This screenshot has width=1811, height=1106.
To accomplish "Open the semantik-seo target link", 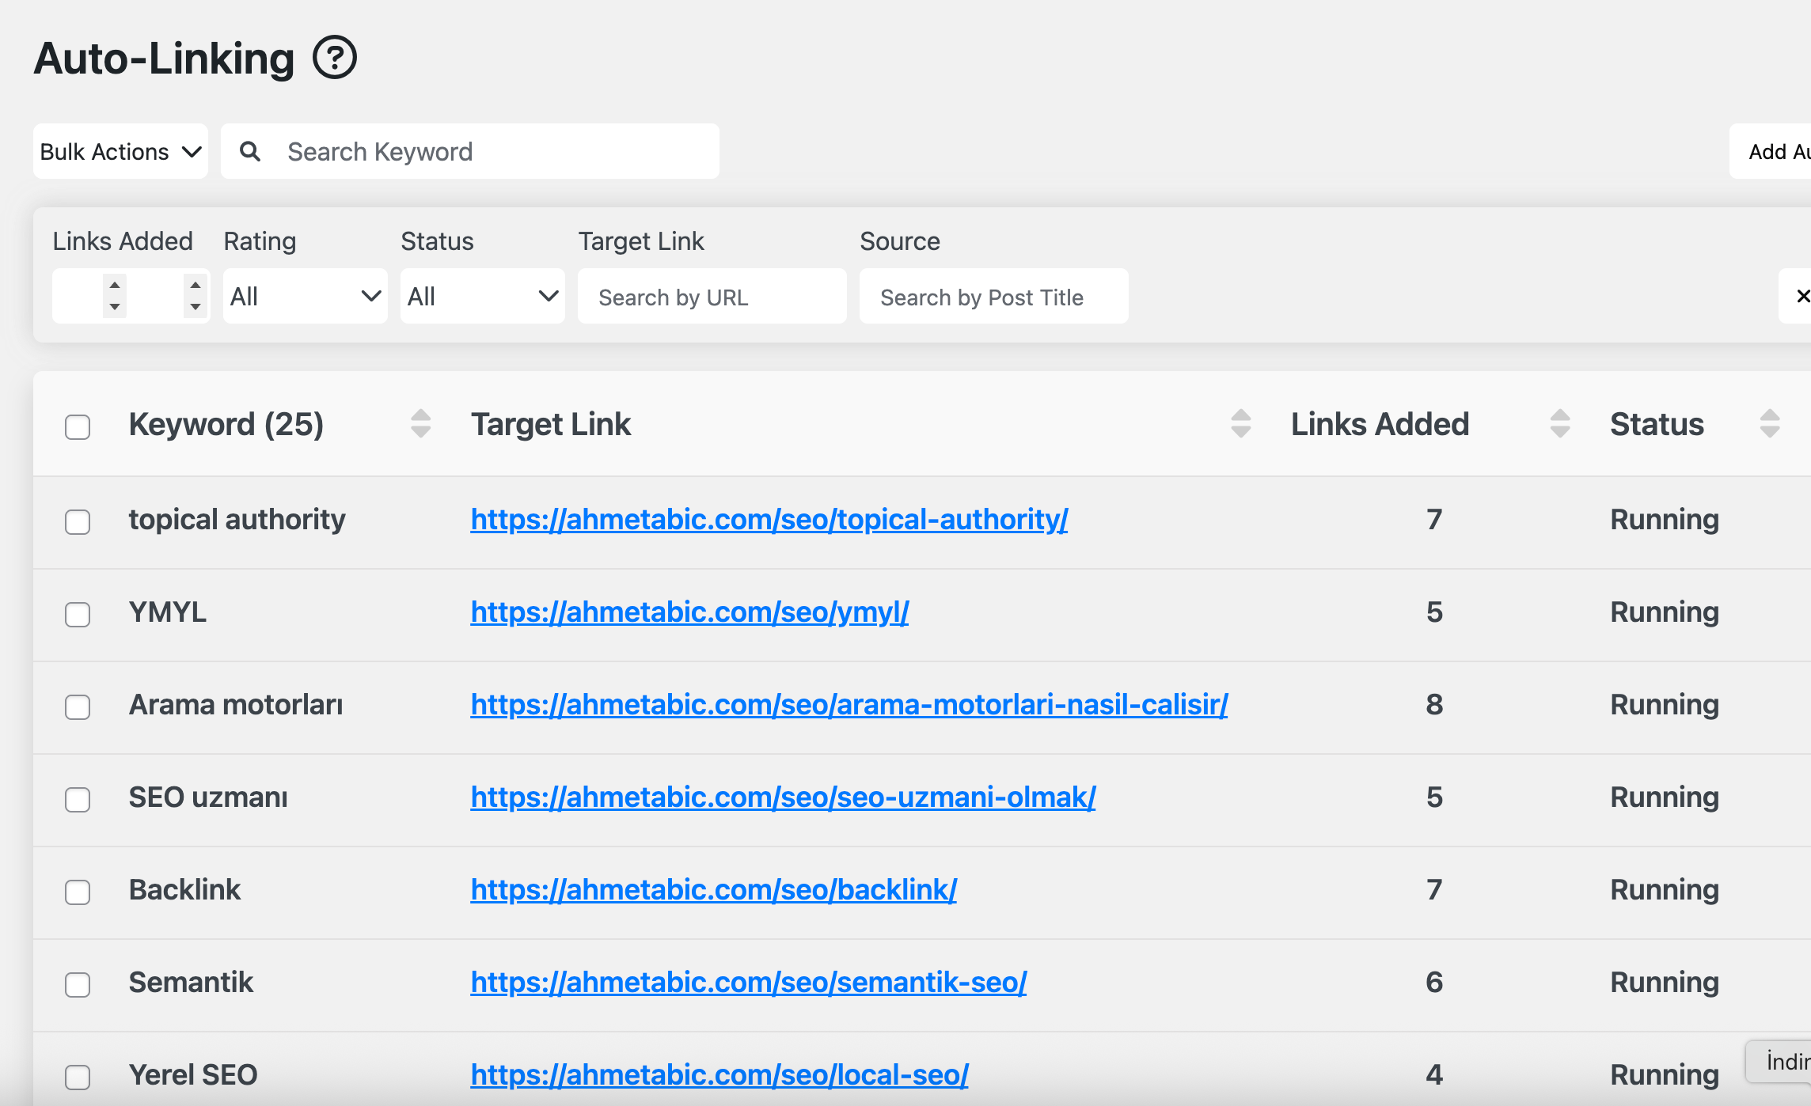I will 749,982.
